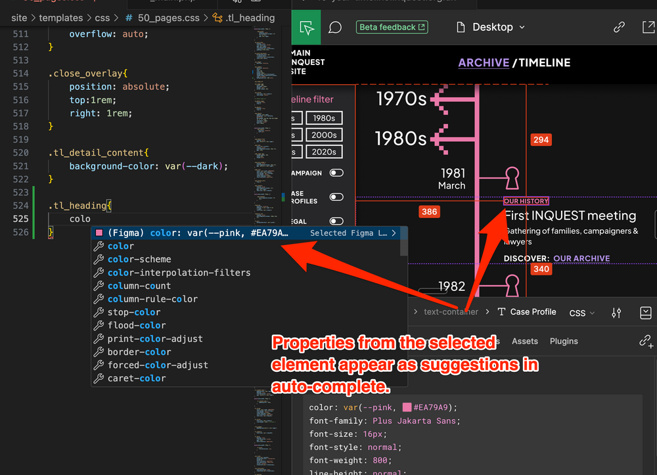This screenshot has width=657, height=475.
Task: Open the CSS code language dropdown
Action: point(582,313)
